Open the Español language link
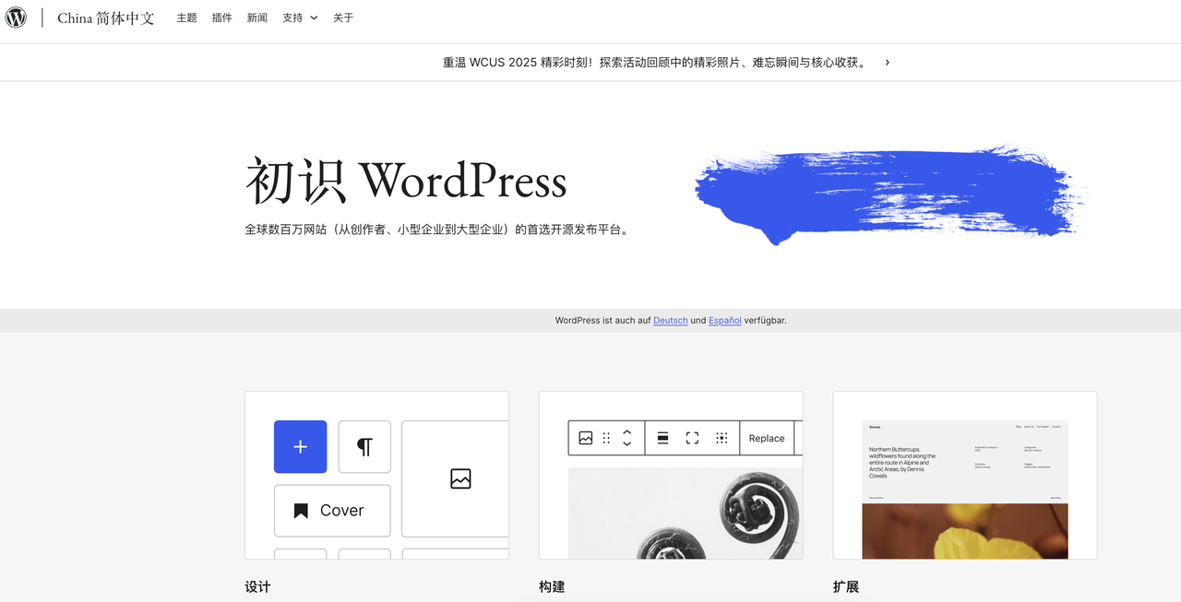Image resolution: width=1181 pixels, height=602 pixels. pos(724,320)
